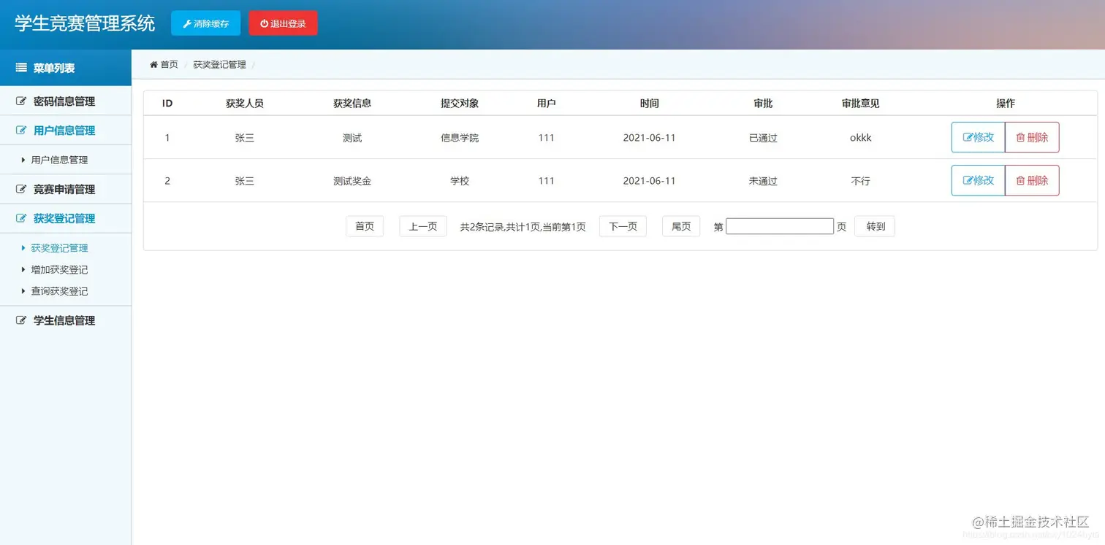Click the list icon beside 菜单列表
This screenshot has height=545, width=1105.
tap(20, 68)
